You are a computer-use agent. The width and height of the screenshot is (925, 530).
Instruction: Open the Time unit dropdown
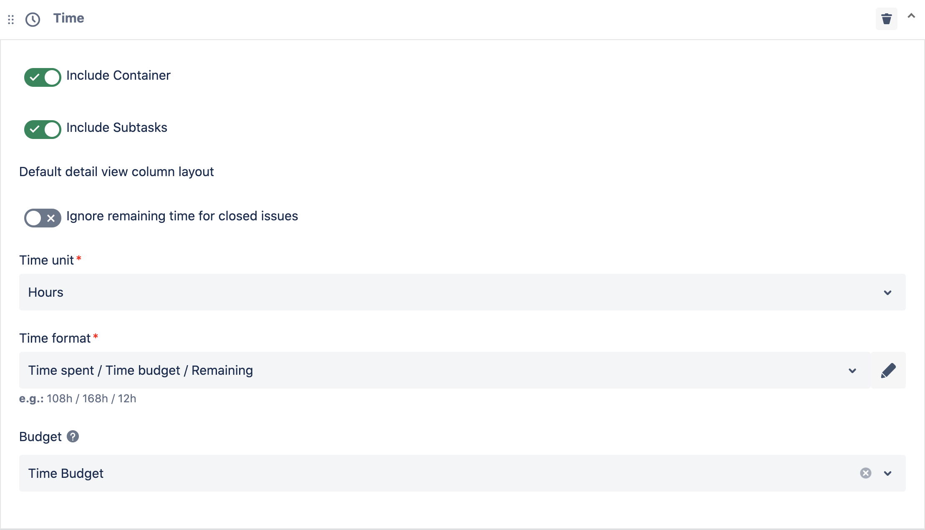point(888,292)
